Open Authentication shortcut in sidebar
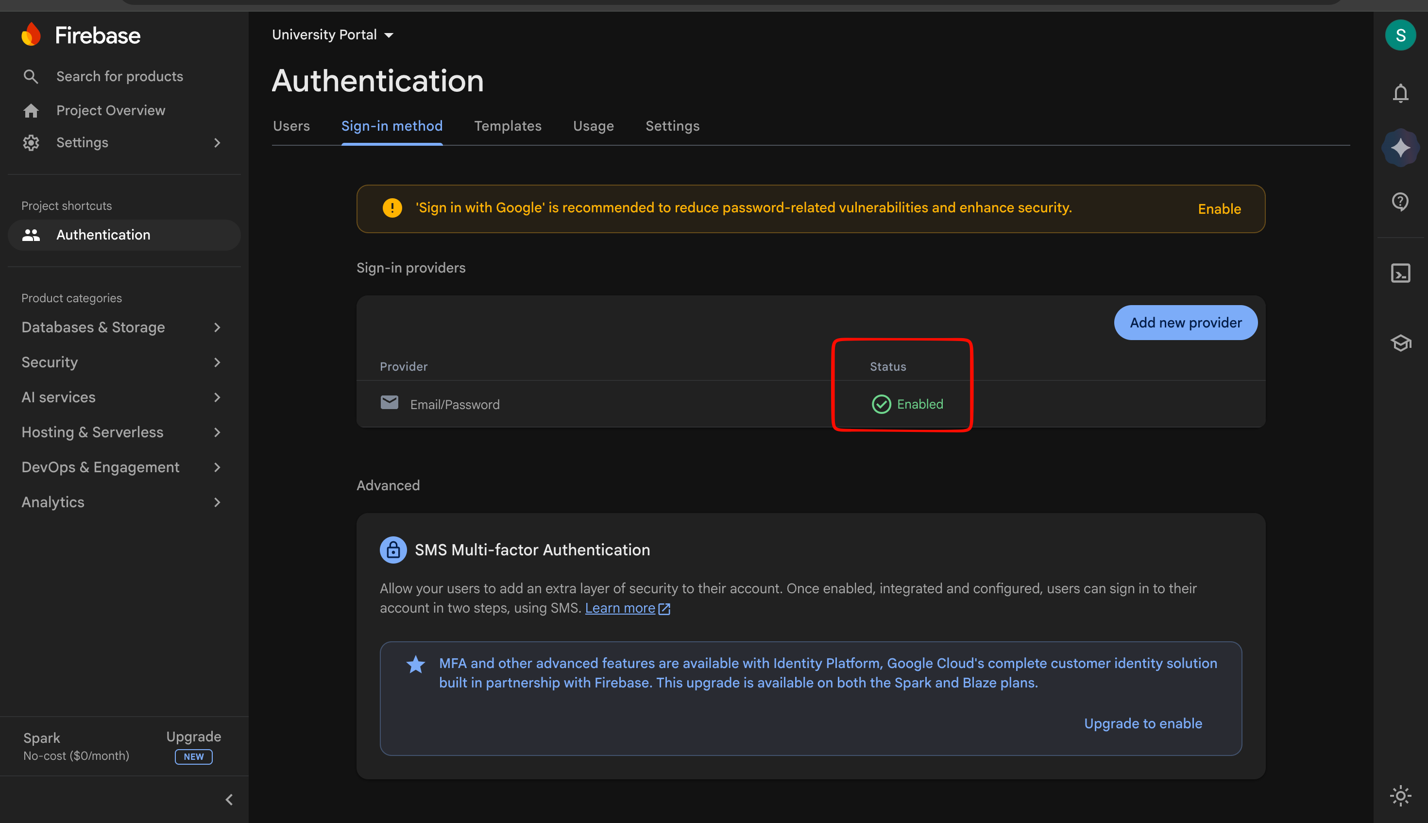Image resolution: width=1428 pixels, height=823 pixels. tap(124, 235)
